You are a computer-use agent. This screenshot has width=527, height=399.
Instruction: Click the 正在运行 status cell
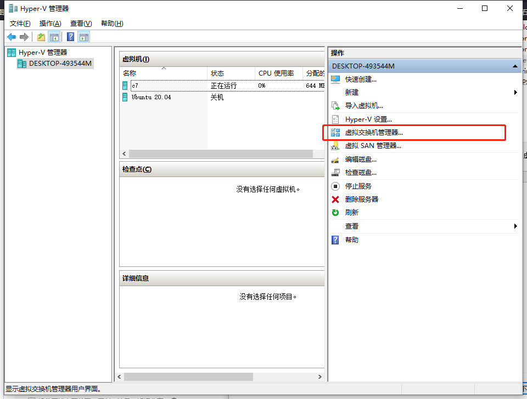pyautogui.click(x=223, y=86)
